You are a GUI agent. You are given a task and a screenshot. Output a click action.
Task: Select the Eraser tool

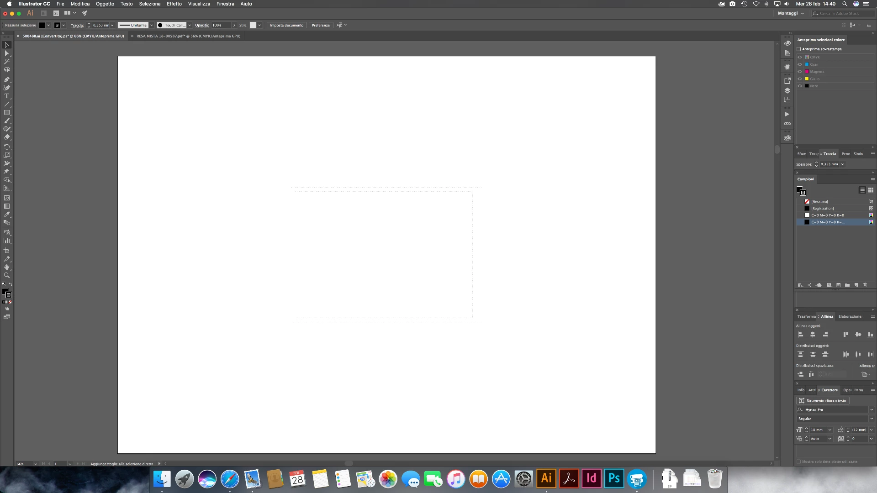coord(7,137)
